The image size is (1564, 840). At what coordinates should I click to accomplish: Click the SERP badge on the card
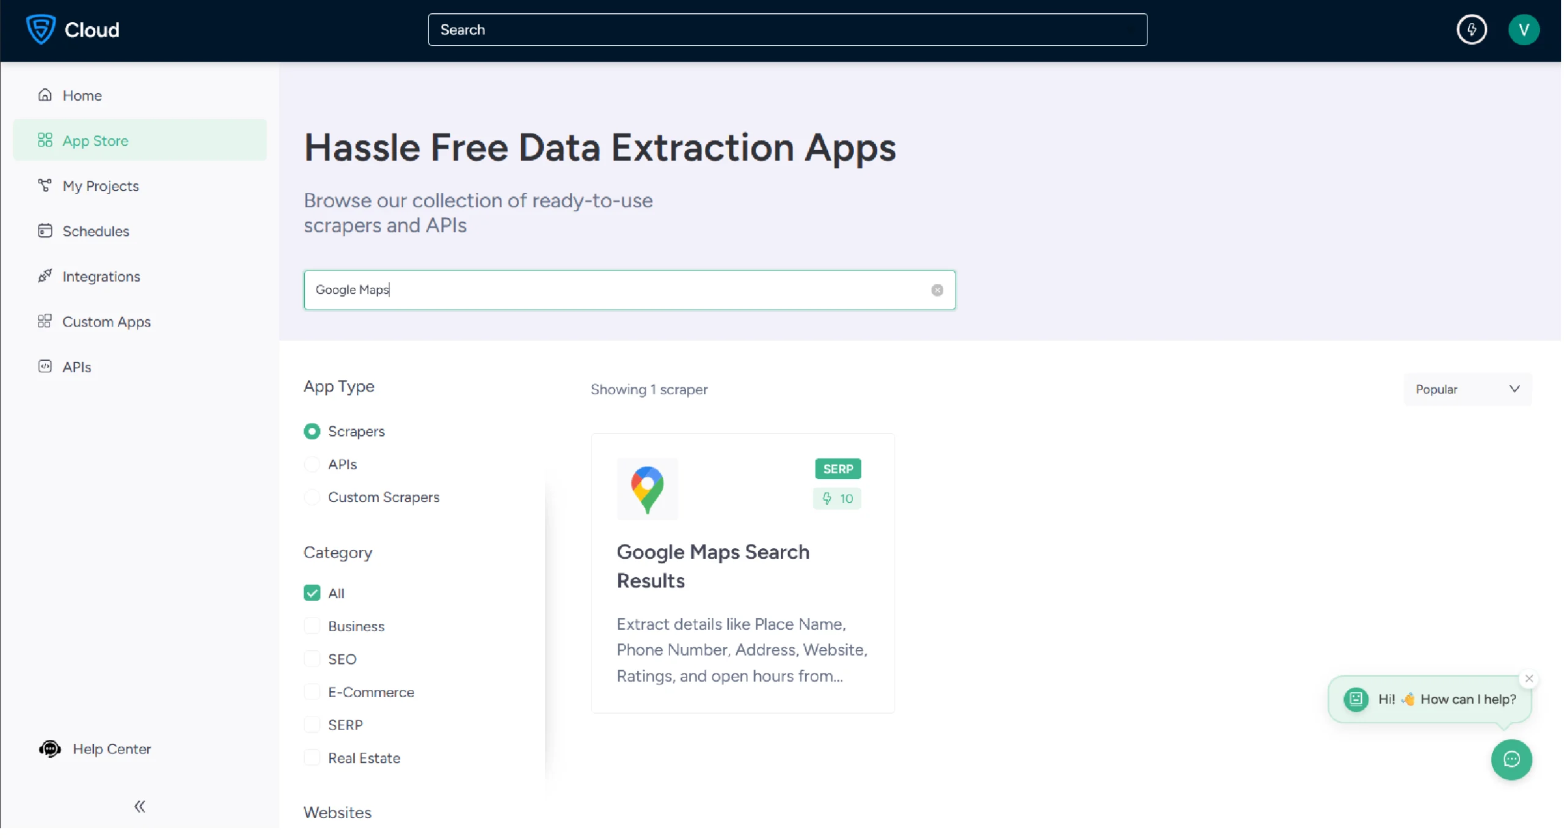838,469
